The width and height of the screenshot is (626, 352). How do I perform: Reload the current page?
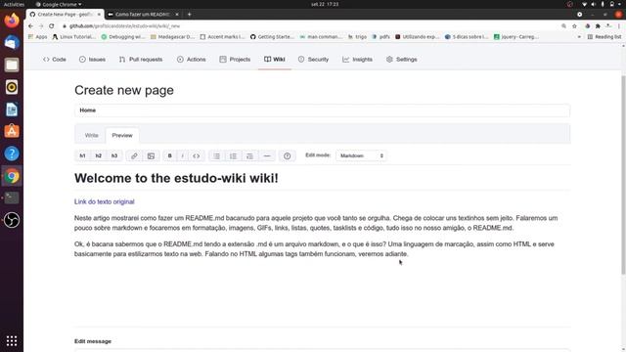click(52, 26)
